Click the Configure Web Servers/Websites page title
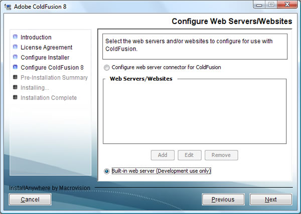Screen dimensions: 301x214 (x=232, y=21)
